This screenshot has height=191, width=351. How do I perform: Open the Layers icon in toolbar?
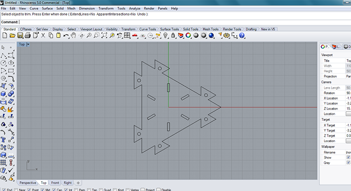coord(181,36)
